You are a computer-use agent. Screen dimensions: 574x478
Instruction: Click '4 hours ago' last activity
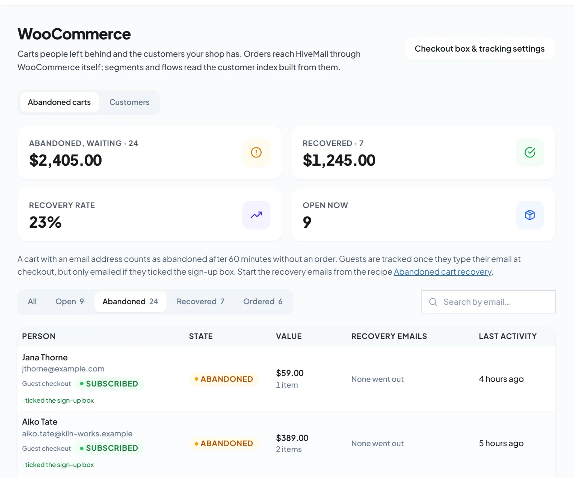(x=501, y=379)
